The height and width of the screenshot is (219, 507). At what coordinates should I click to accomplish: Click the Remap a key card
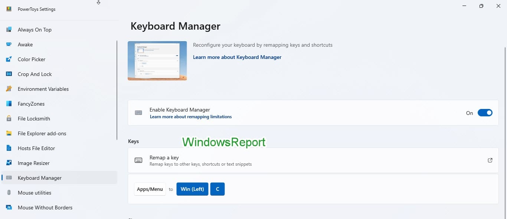click(313, 160)
